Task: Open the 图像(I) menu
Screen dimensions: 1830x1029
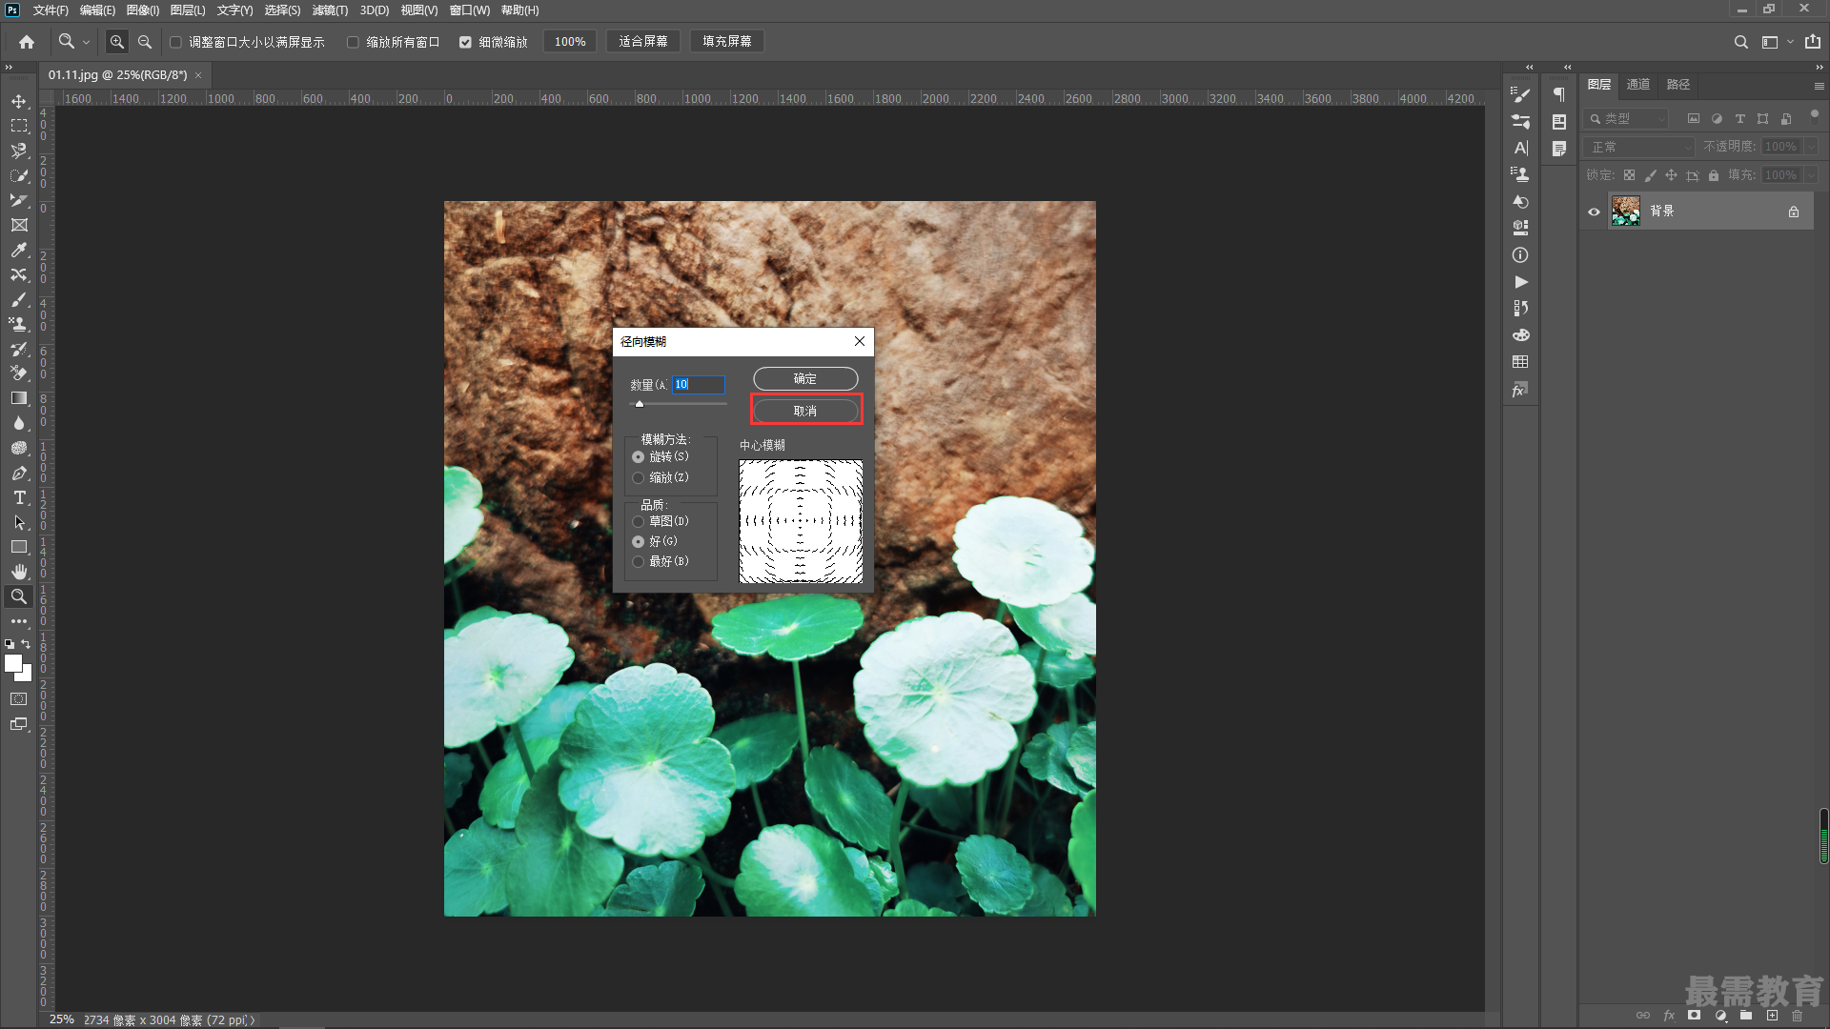Action: pyautogui.click(x=143, y=10)
